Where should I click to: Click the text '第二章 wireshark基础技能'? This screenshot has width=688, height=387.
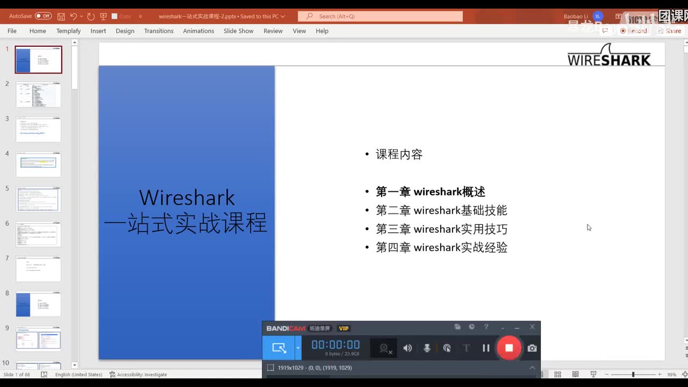coord(441,211)
